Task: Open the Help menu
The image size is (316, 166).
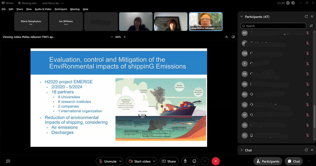Action: pyautogui.click(x=86, y=9)
